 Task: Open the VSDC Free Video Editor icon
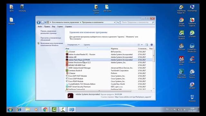[182, 74]
